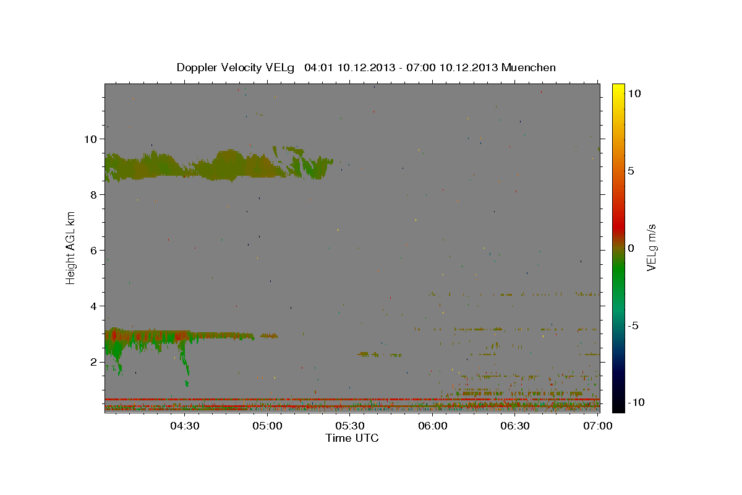This screenshot has height=495, width=742.
Task: Click the height axis label '2'
Action: point(94,362)
